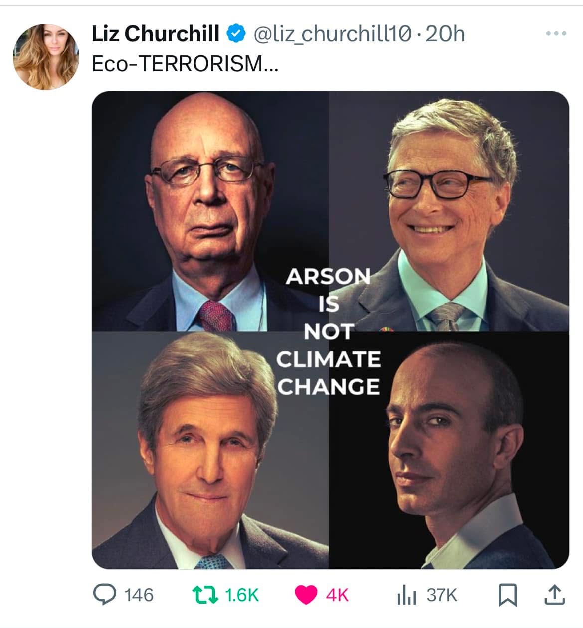Click the @liz_churchill10 handle
This screenshot has width=583, height=628.
click(333, 34)
